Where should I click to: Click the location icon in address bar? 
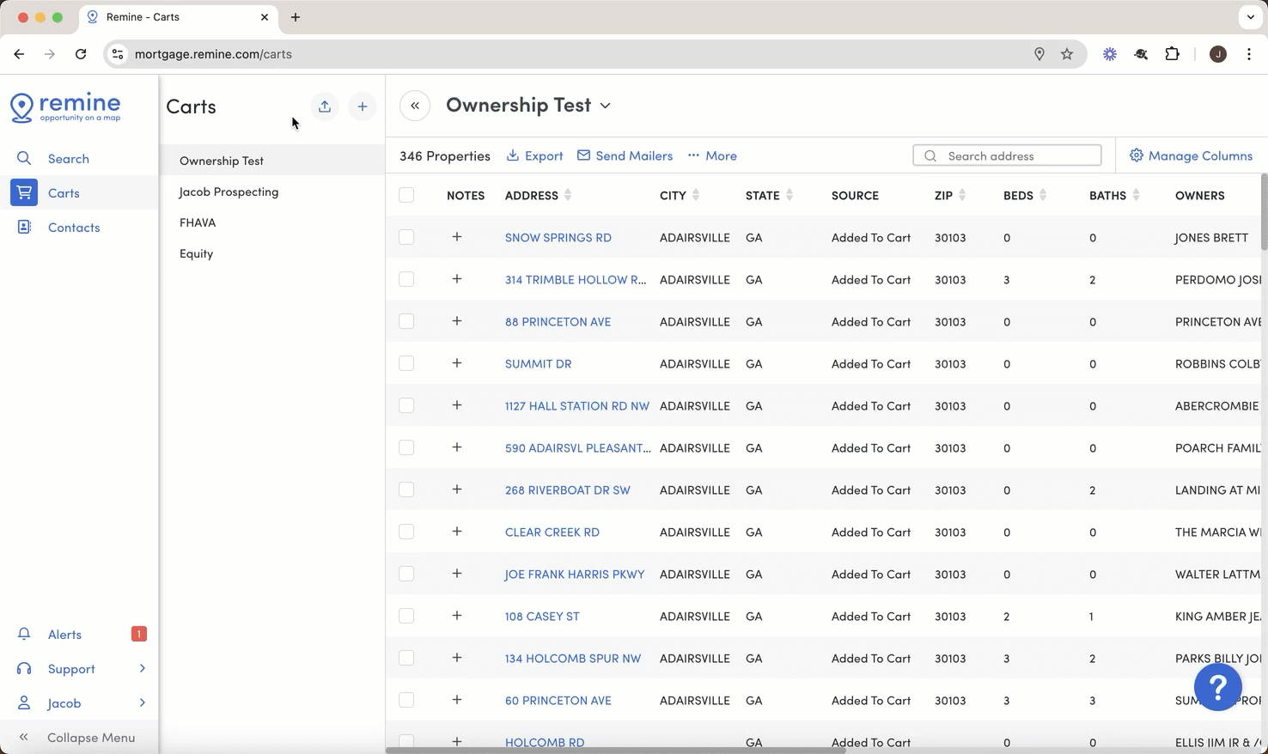coord(1039,54)
